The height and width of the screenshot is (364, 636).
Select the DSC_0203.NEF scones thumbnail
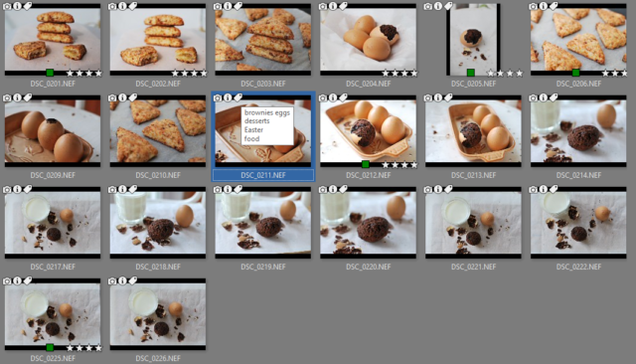tap(262, 40)
